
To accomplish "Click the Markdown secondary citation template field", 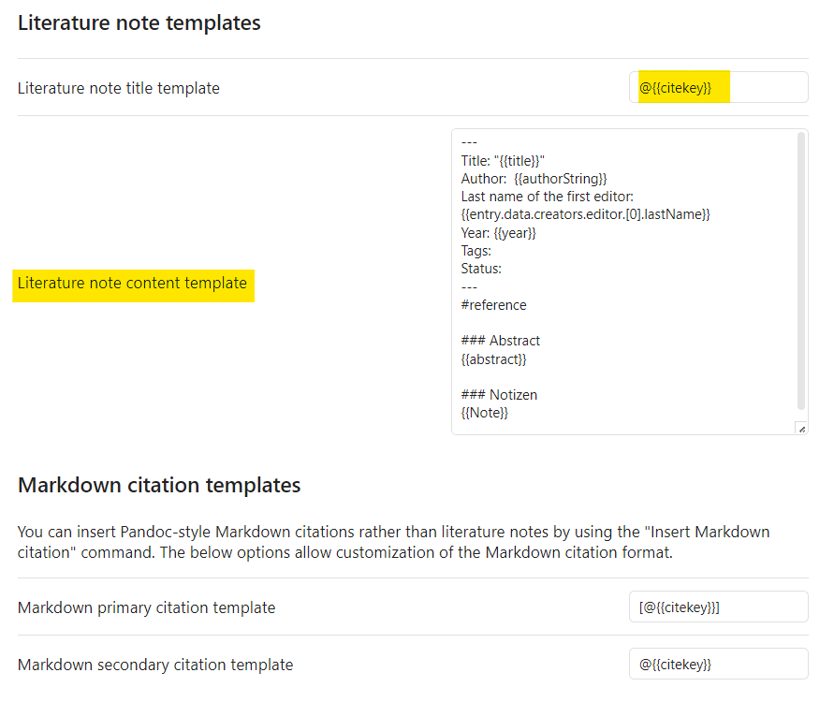I will tap(719, 664).
